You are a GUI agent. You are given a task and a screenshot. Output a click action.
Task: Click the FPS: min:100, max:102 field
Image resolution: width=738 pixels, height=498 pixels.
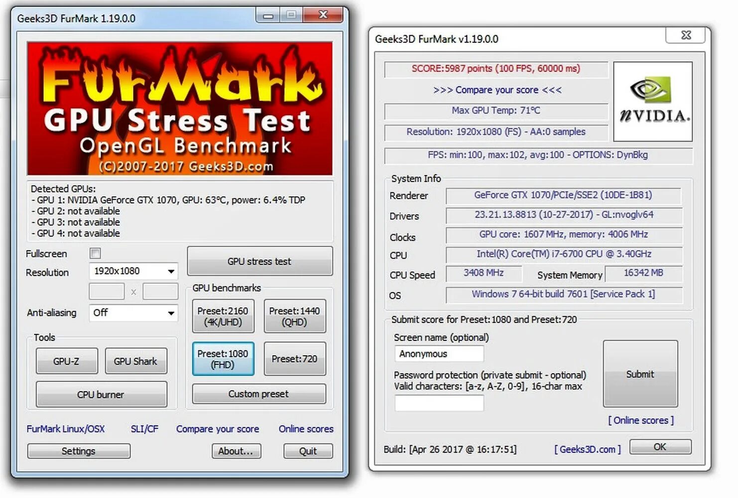pos(538,155)
